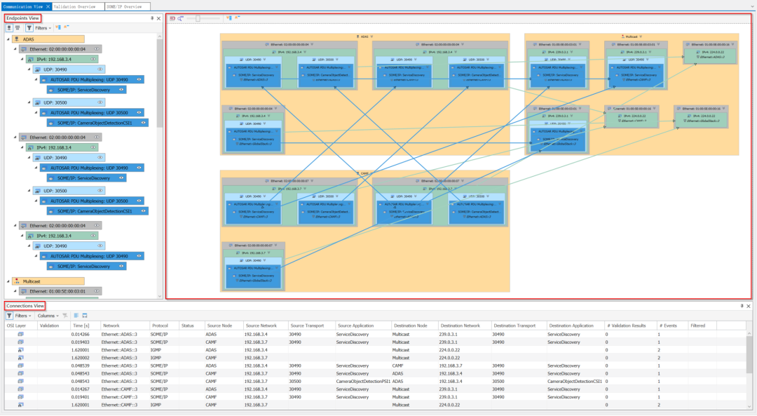Toggle eye of topmost SOME/IP: CameraObjectDetectionCSI1 tree row
The width and height of the screenshot is (757, 416).
point(144,123)
